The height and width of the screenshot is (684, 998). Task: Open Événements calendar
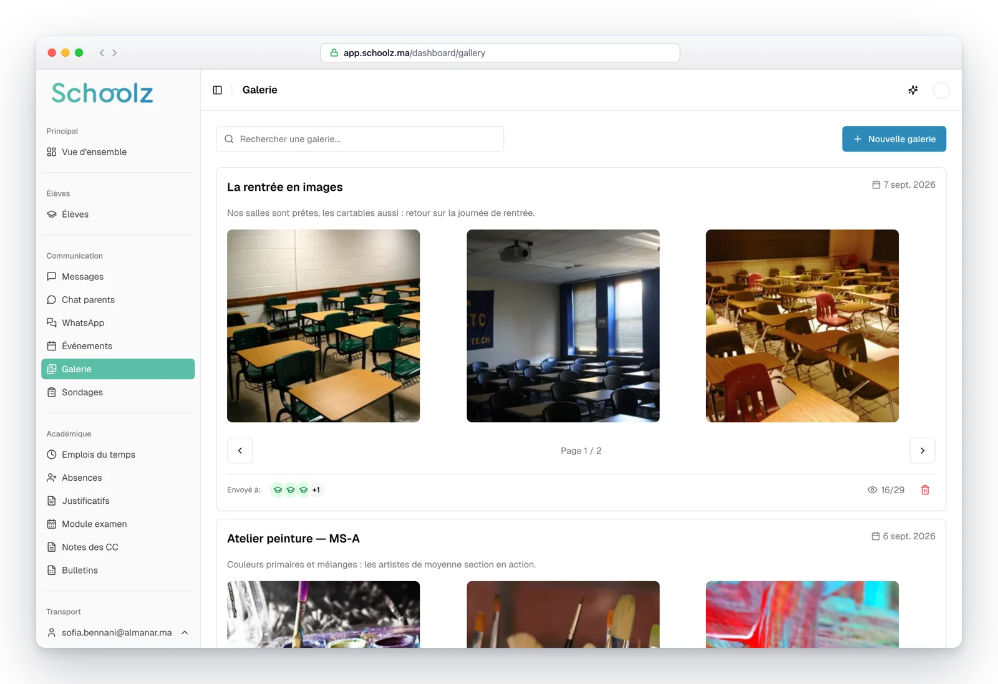118,346
